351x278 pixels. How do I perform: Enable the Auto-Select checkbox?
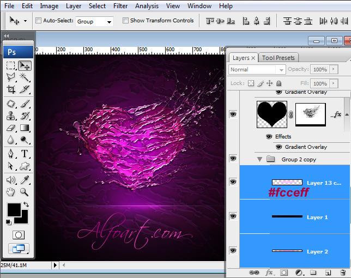[x=39, y=21]
